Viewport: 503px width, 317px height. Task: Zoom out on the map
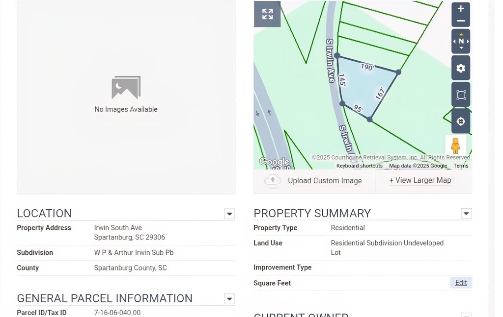click(461, 21)
